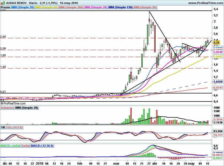The image size is (224, 166).
Task: Click the 2,31 (-1,70%) quote in header
Action: tap(49, 3)
